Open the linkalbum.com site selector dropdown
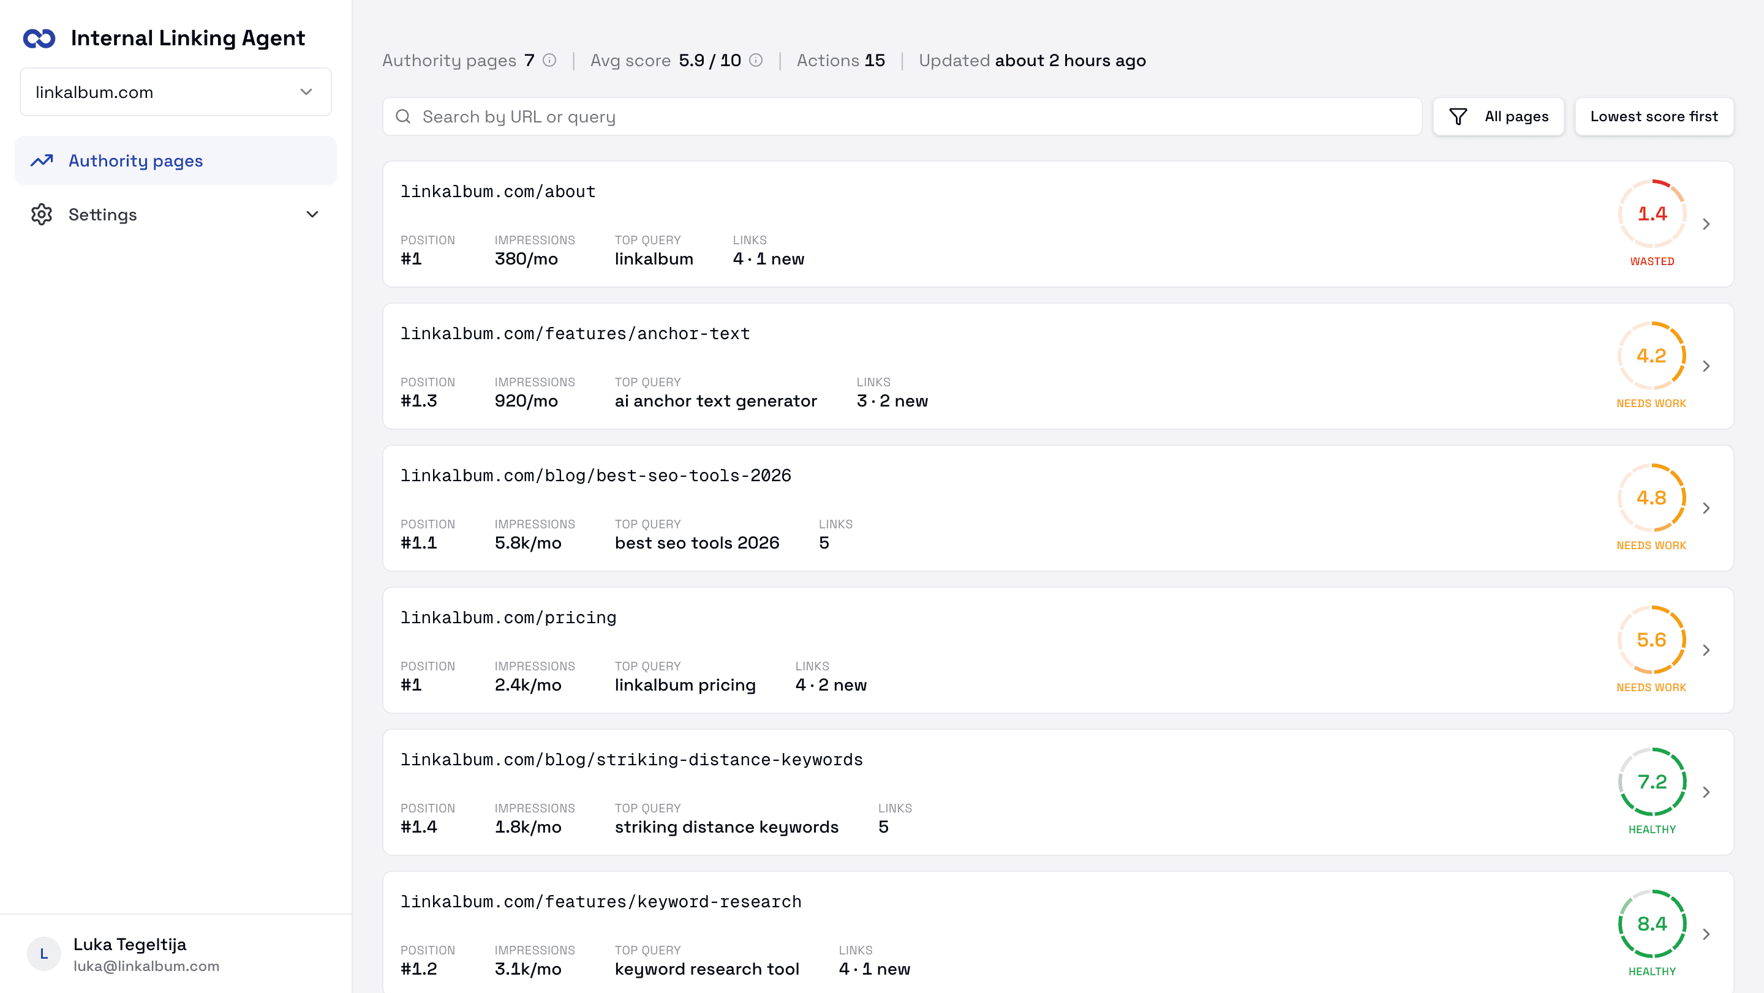The image size is (1764, 993). point(175,92)
